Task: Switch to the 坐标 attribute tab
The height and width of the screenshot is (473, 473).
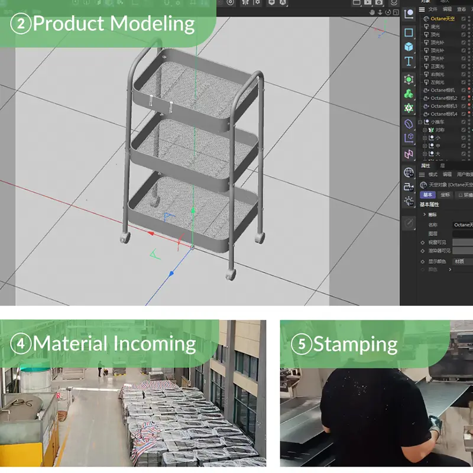Action: tap(445, 195)
